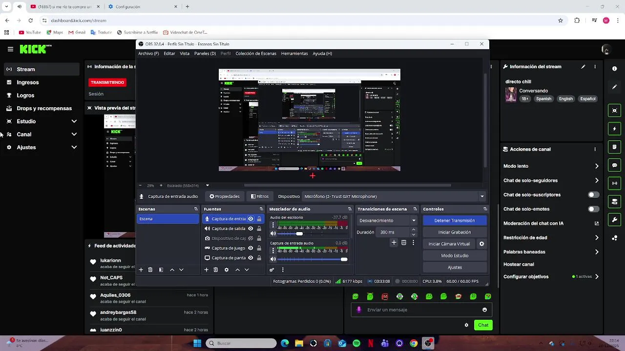Open Palabras baneadas chevron

[597, 252]
